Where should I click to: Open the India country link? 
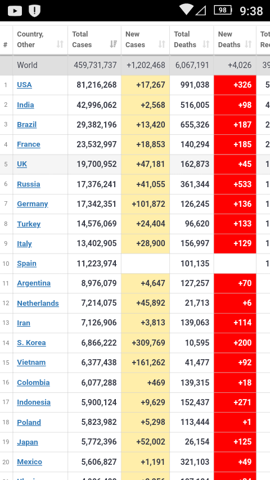(x=25, y=105)
